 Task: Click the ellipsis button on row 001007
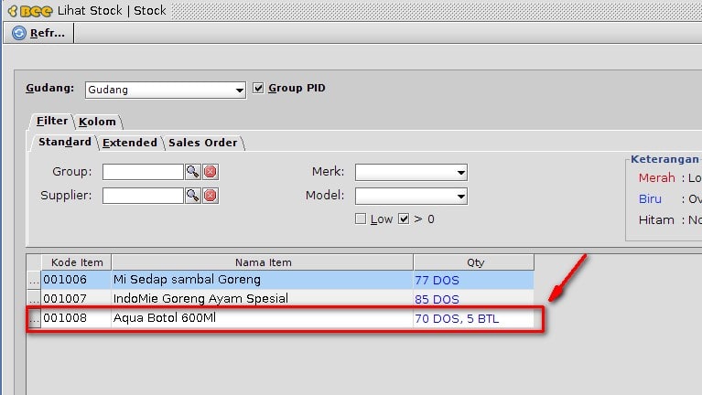34,299
